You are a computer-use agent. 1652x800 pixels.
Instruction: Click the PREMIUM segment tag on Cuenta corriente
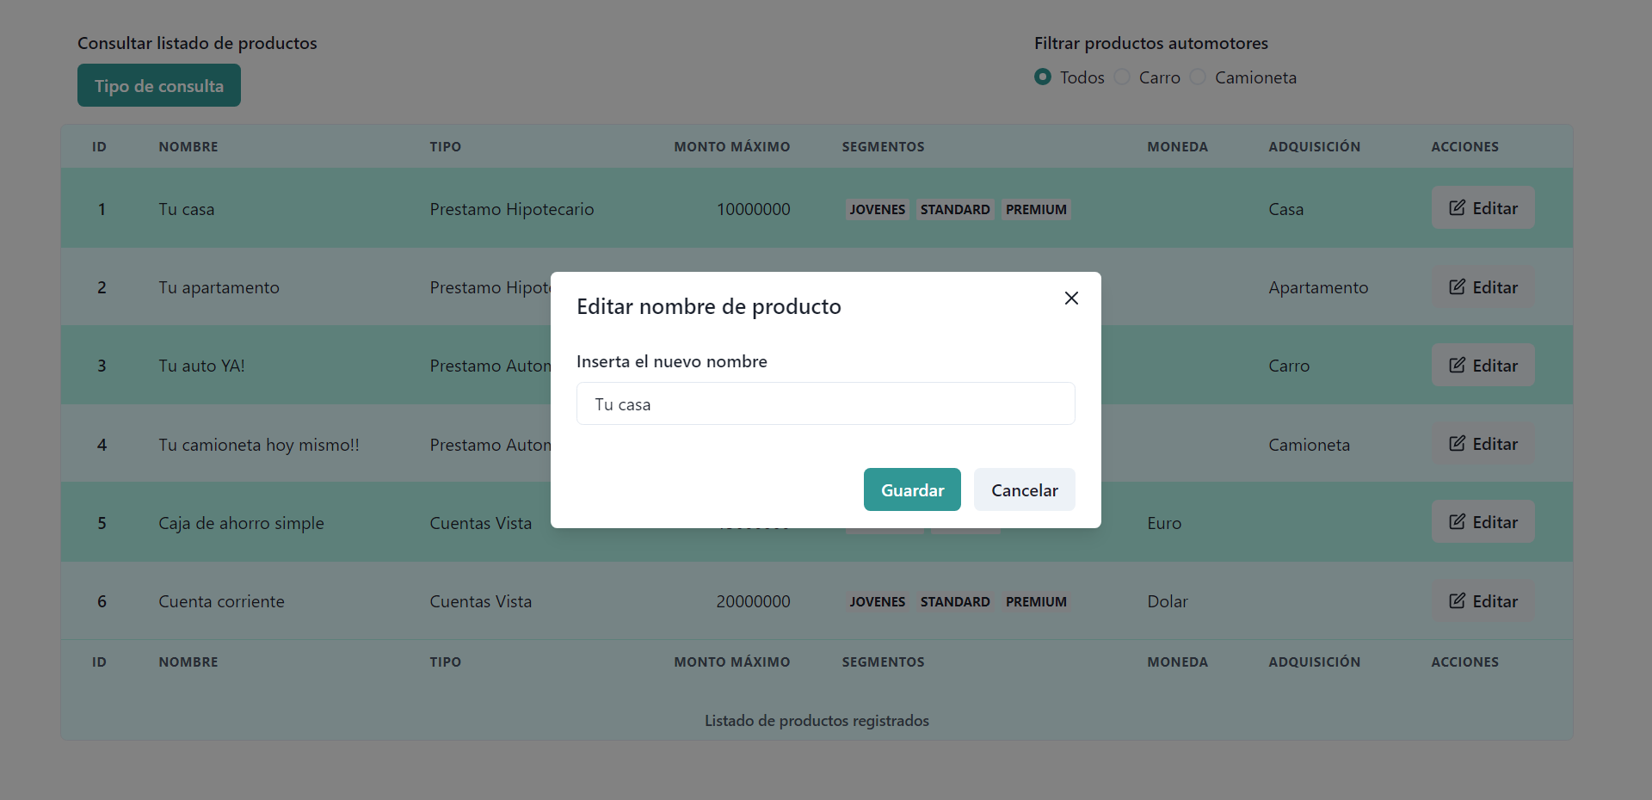click(x=1035, y=601)
